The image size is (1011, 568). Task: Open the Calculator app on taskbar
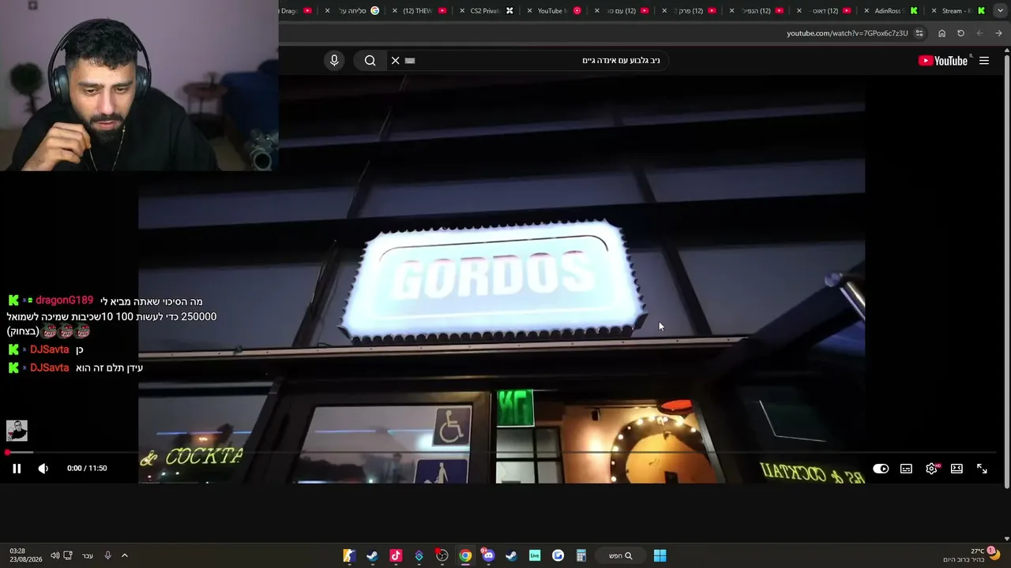(581, 555)
